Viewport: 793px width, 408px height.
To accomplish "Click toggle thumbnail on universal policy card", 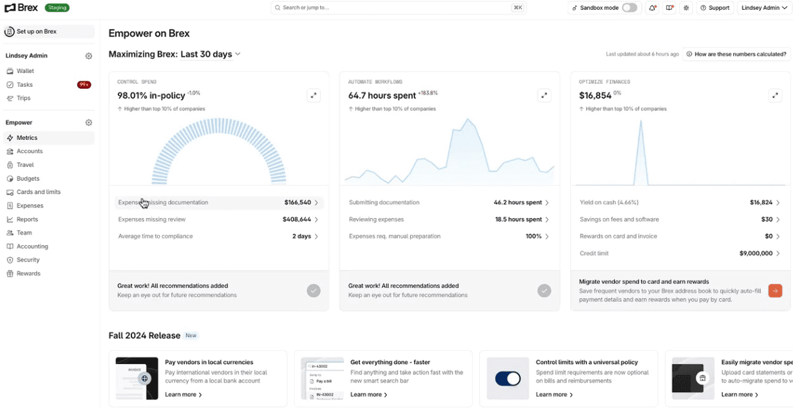I will tap(508, 378).
